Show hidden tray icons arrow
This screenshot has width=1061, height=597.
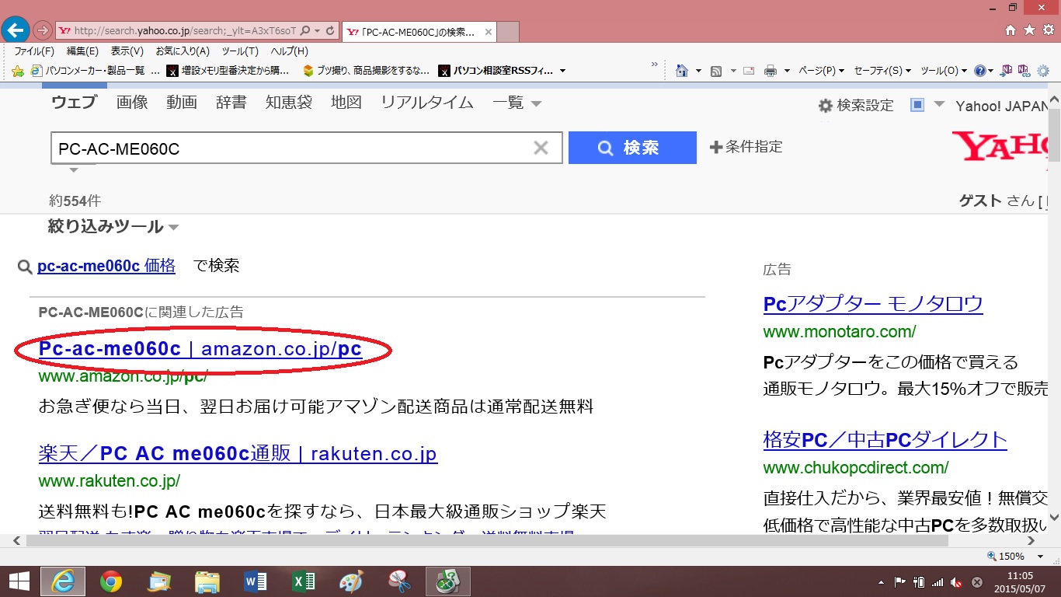882,582
